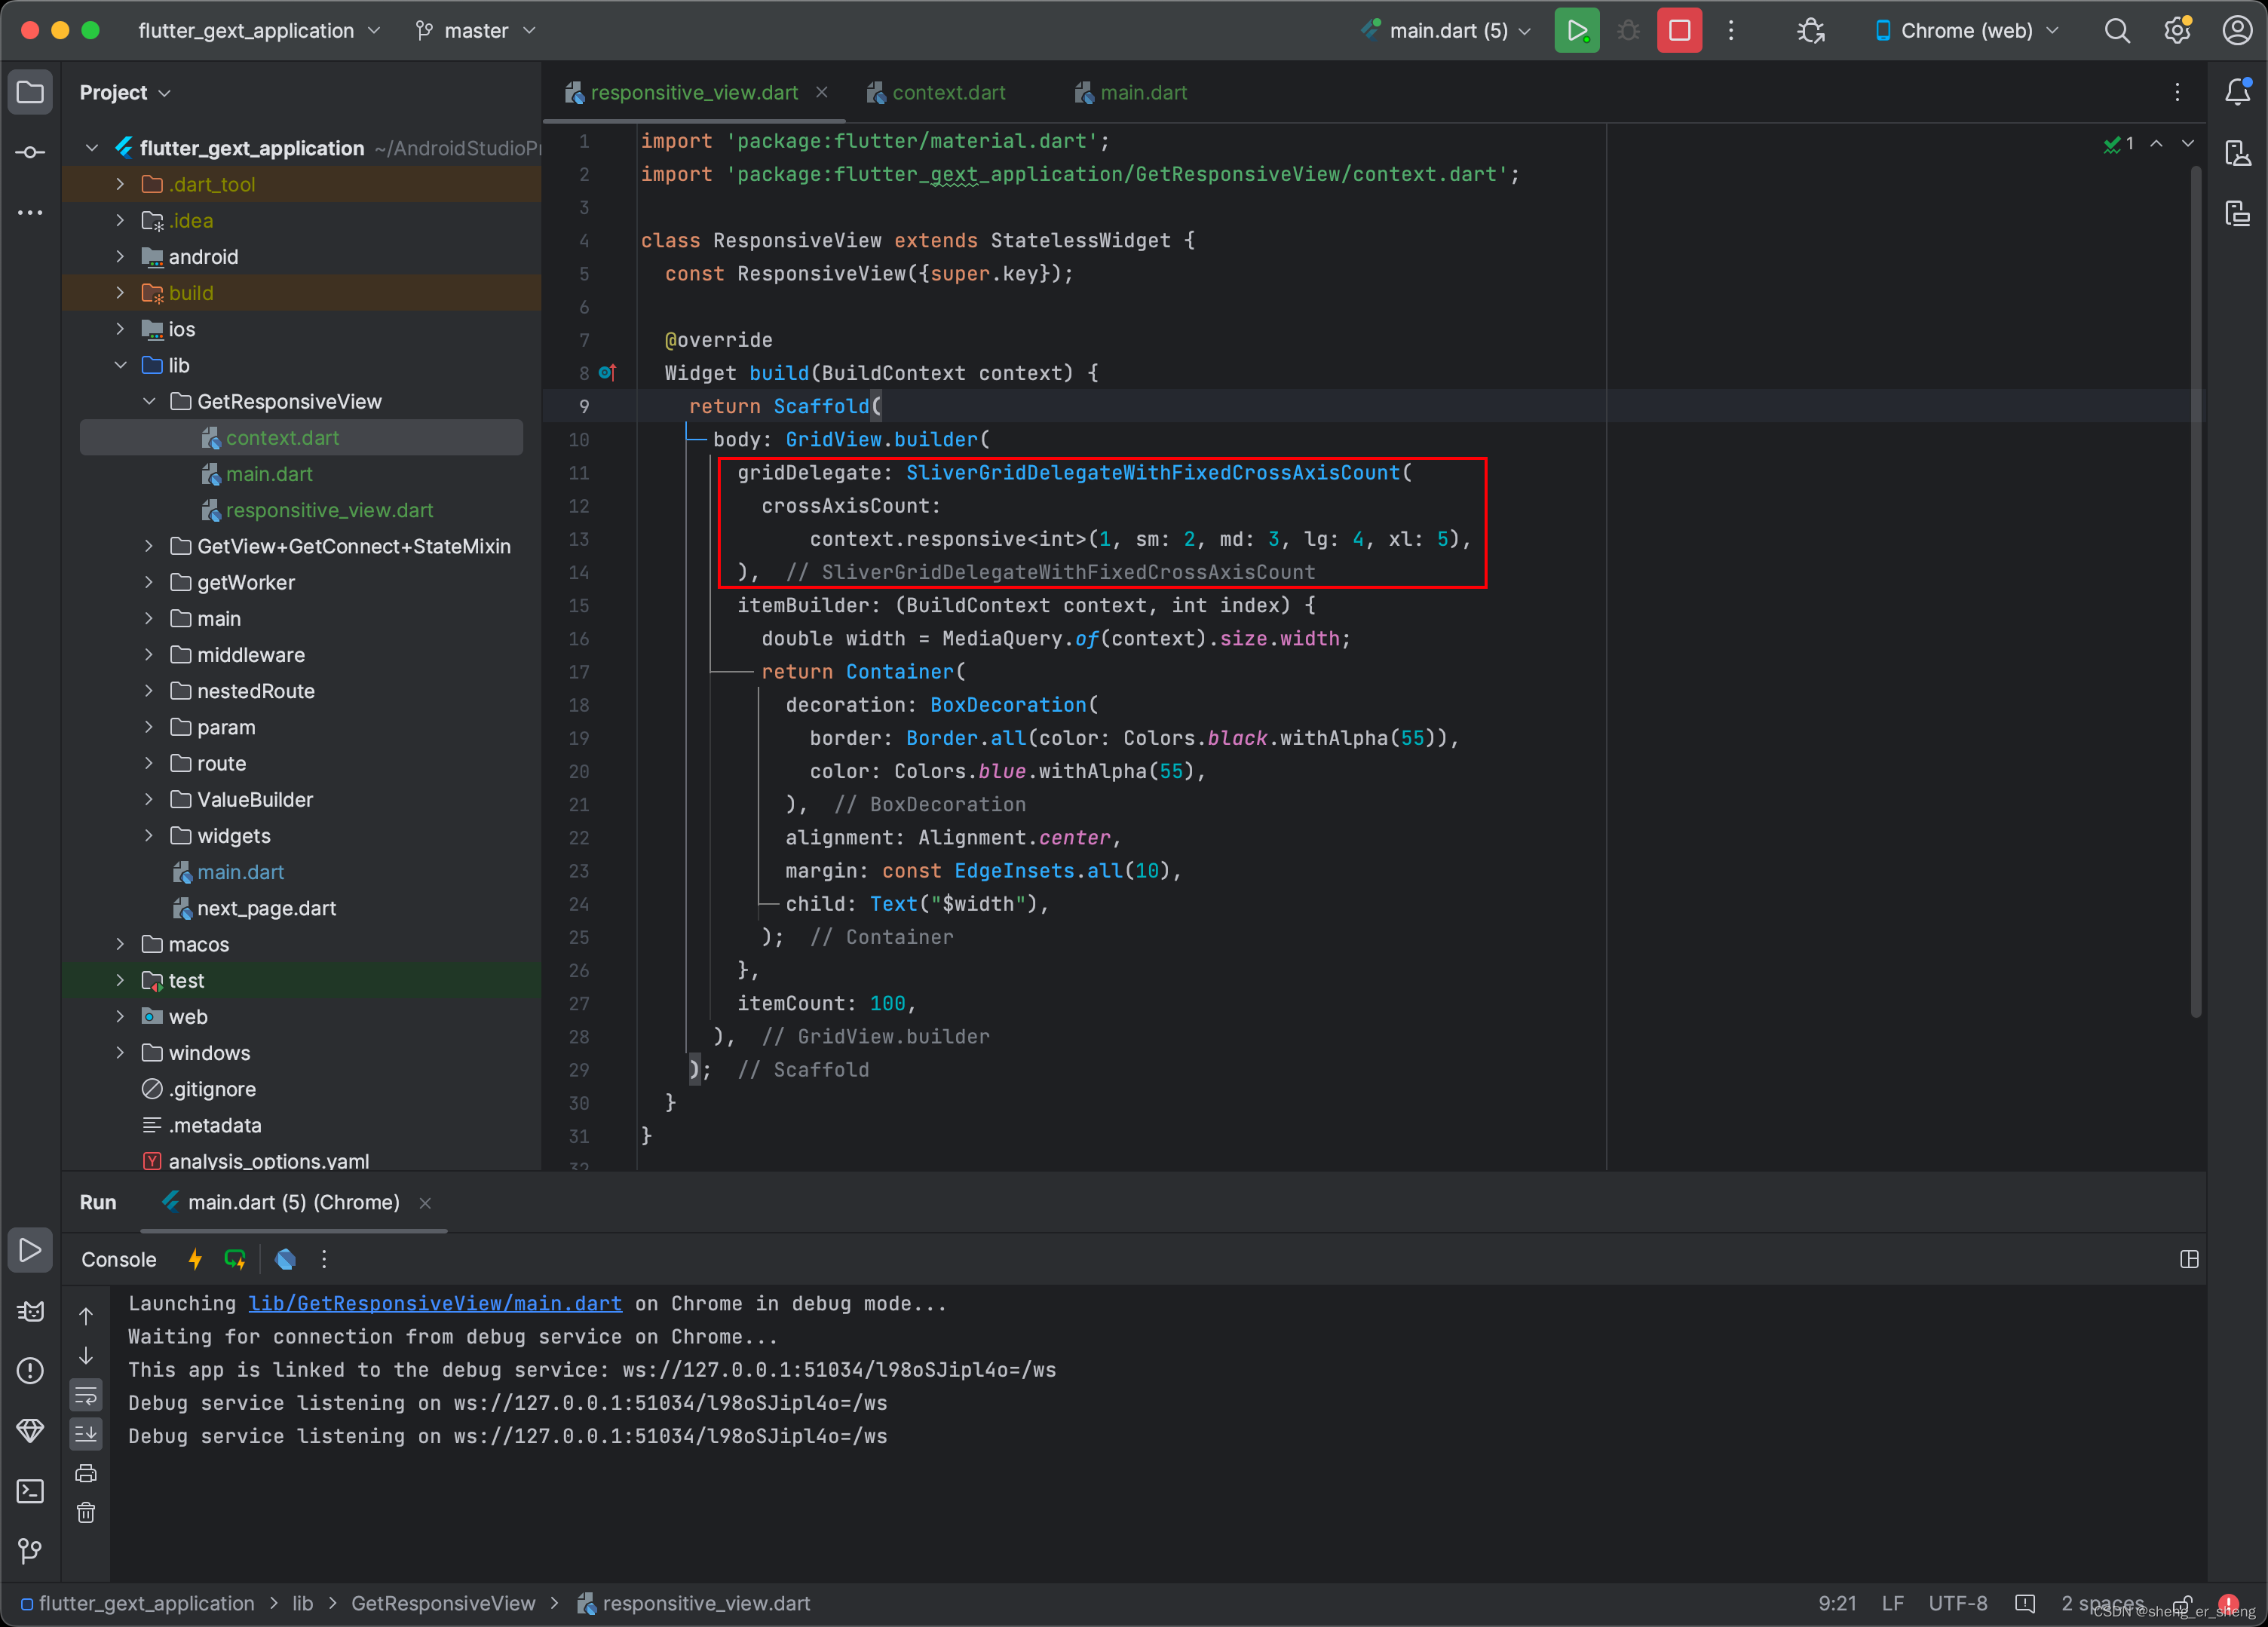
Task: Jump to next console entry with the down arrow
Action: (86, 1355)
